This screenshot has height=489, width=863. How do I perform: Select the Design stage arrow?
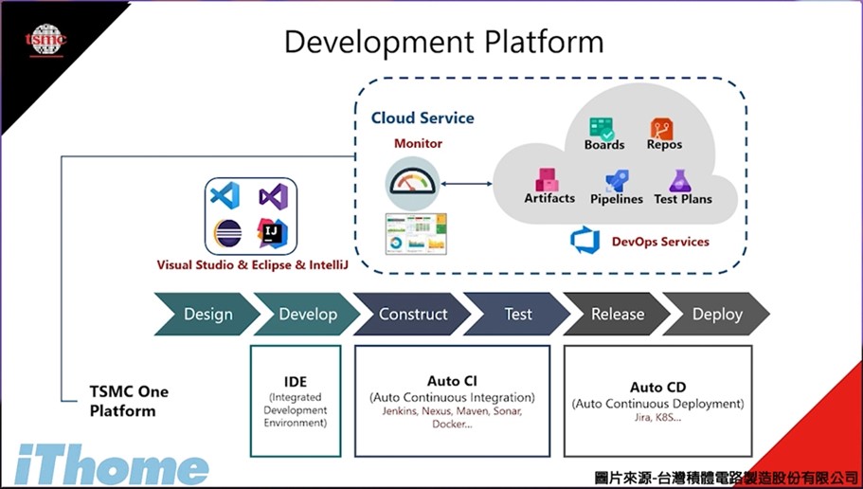click(x=207, y=314)
